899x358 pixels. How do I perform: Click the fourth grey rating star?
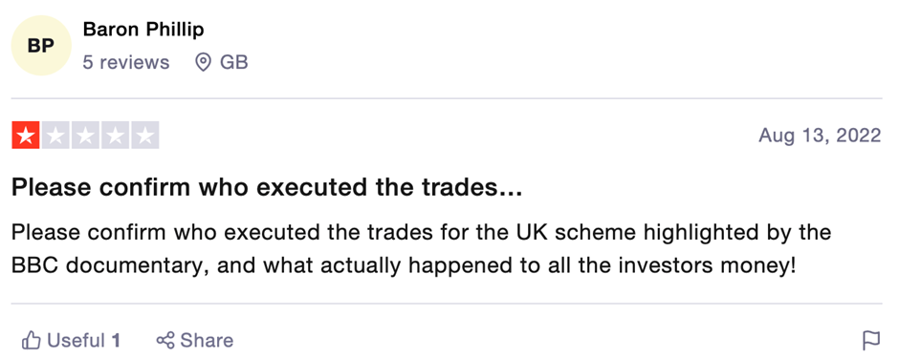(115, 136)
